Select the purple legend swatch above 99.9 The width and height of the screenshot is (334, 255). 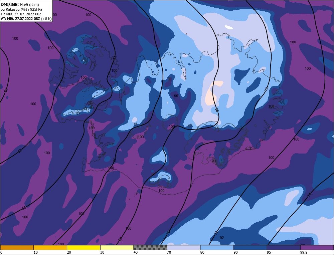pyautogui.click(x=317, y=247)
